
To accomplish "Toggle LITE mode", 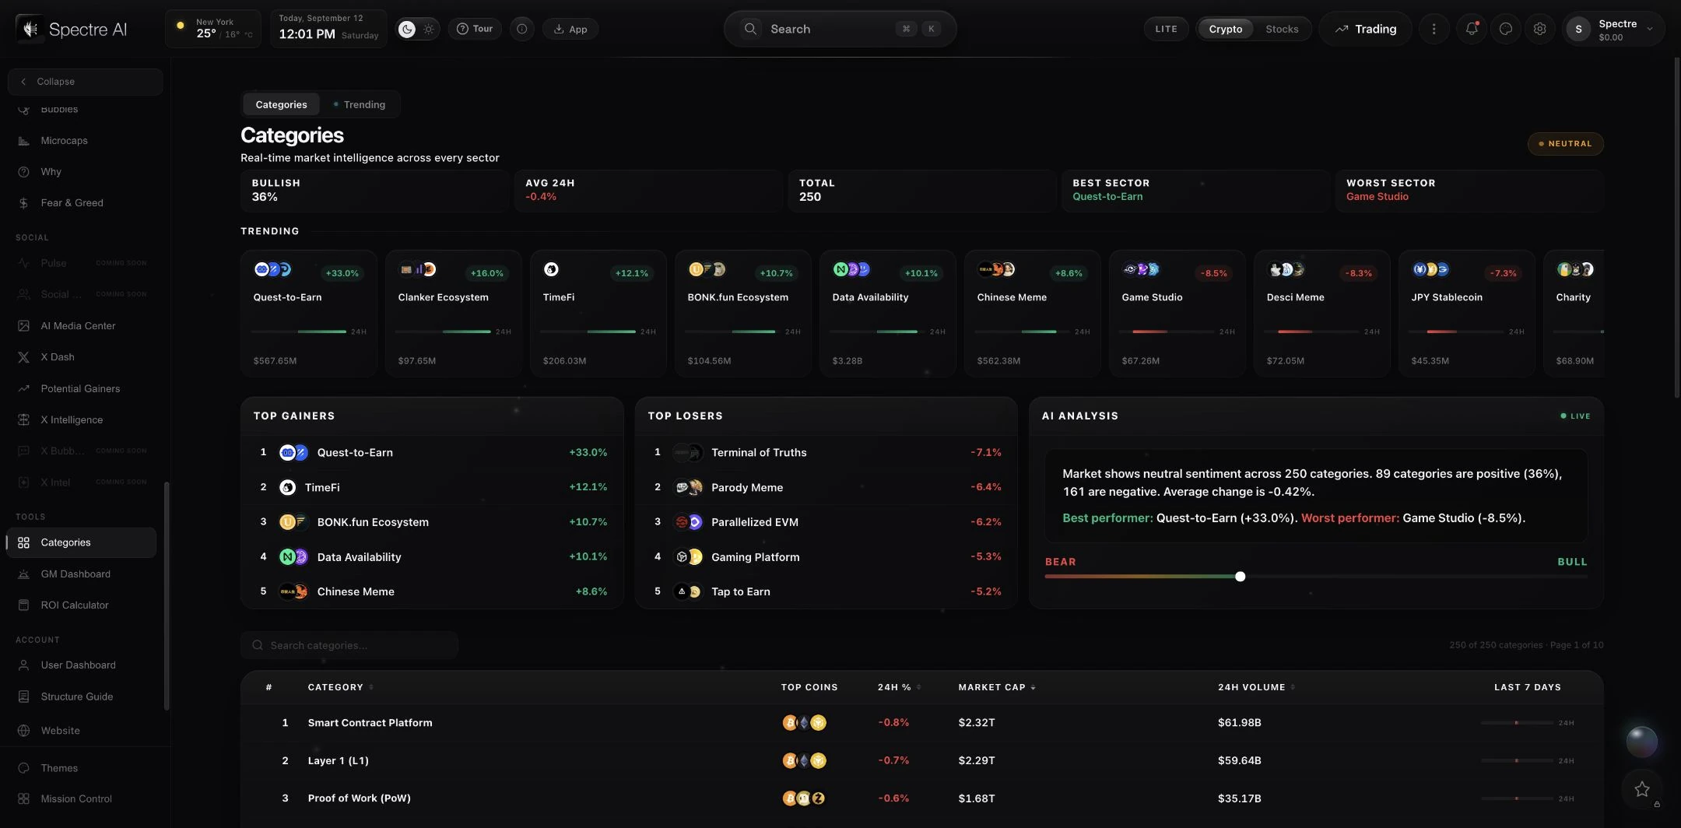I will 1166,29.
